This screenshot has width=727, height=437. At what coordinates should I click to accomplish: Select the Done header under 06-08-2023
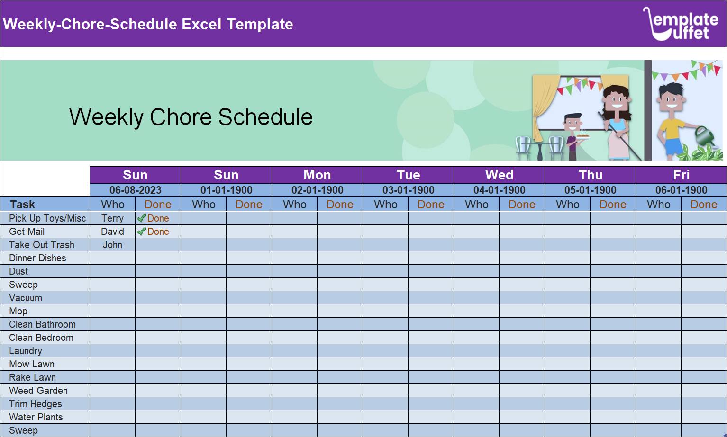point(158,205)
